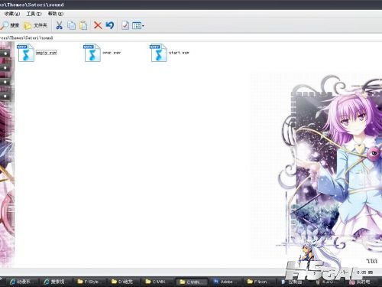Select the start.wav file icon
382x287 pixels.
click(x=158, y=53)
